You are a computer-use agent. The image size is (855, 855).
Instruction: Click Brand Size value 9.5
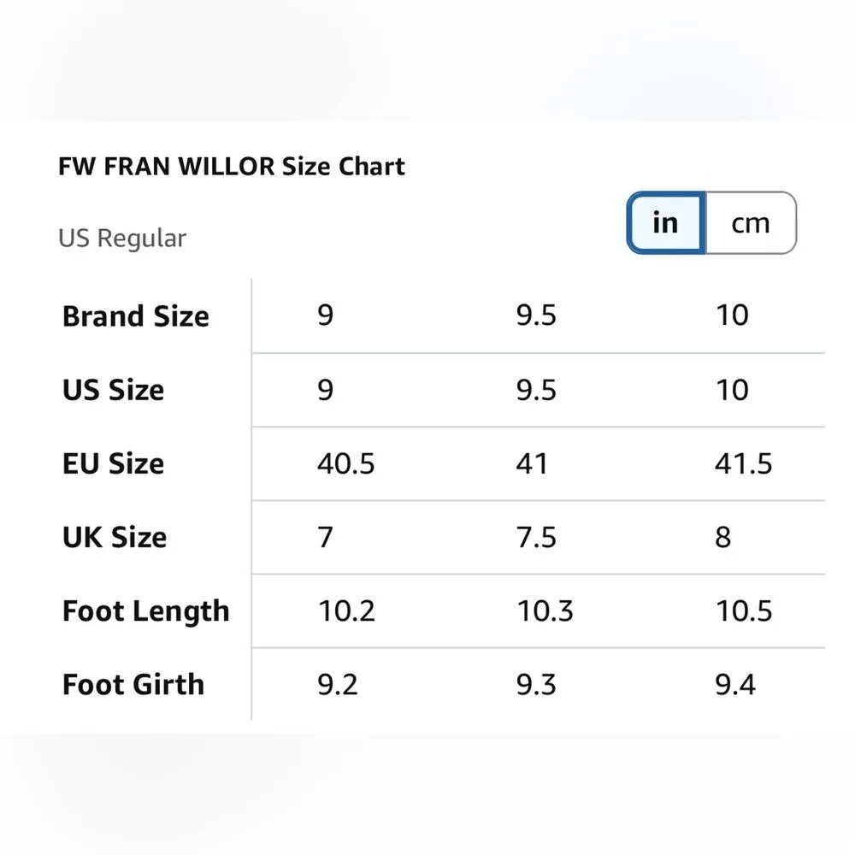click(x=536, y=315)
